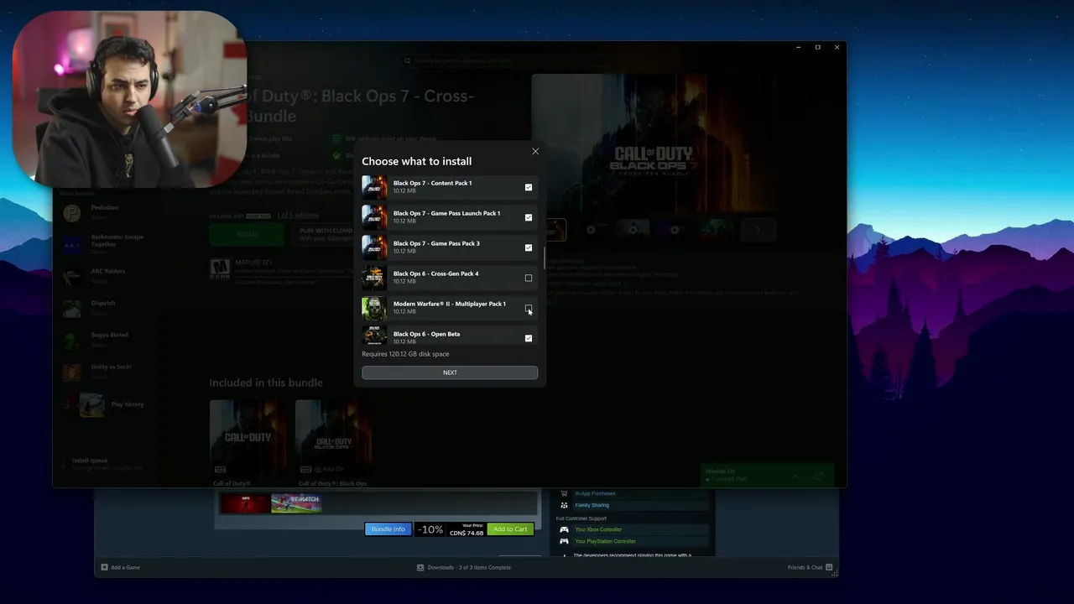The image size is (1074, 604).
Task: Open the Install queue in Xbox app
Action: click(x=103, y=463)
